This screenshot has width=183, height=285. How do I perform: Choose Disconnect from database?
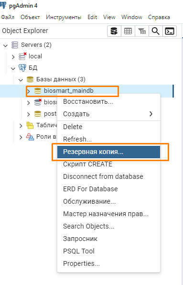(x=108, y=176)
